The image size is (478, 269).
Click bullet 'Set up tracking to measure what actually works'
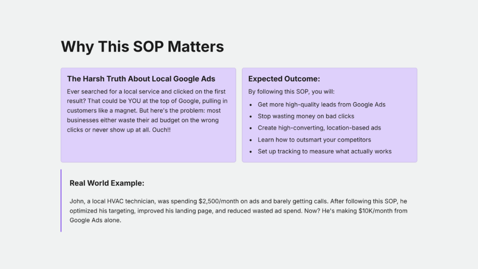(x=325, y=151)
